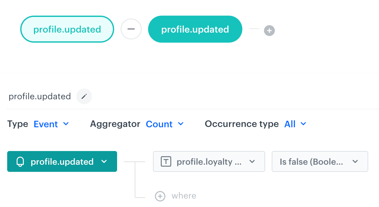Click the profile.updated title above dotted line
The height and width of the screenshot is (207, 379).
39,97
